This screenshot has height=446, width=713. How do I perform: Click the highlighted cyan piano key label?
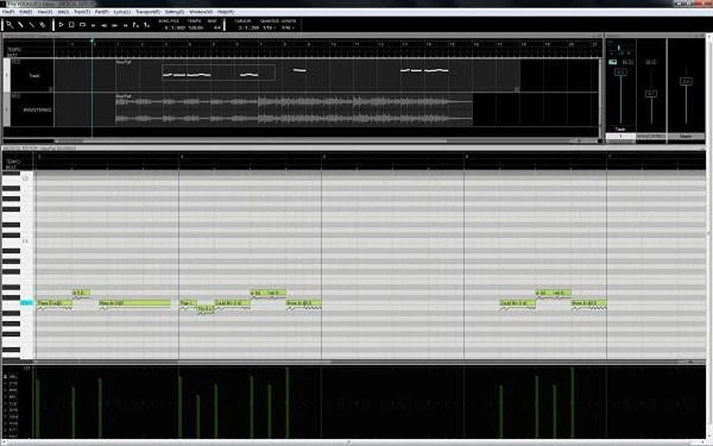[26, 303]
